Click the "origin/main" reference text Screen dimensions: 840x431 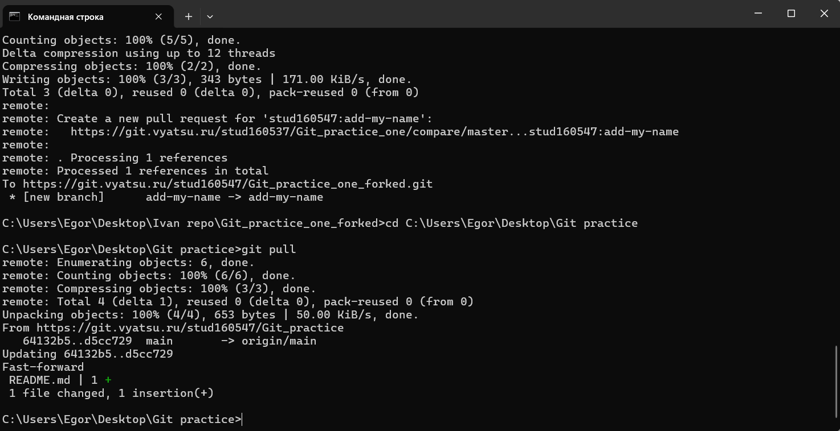279,341
